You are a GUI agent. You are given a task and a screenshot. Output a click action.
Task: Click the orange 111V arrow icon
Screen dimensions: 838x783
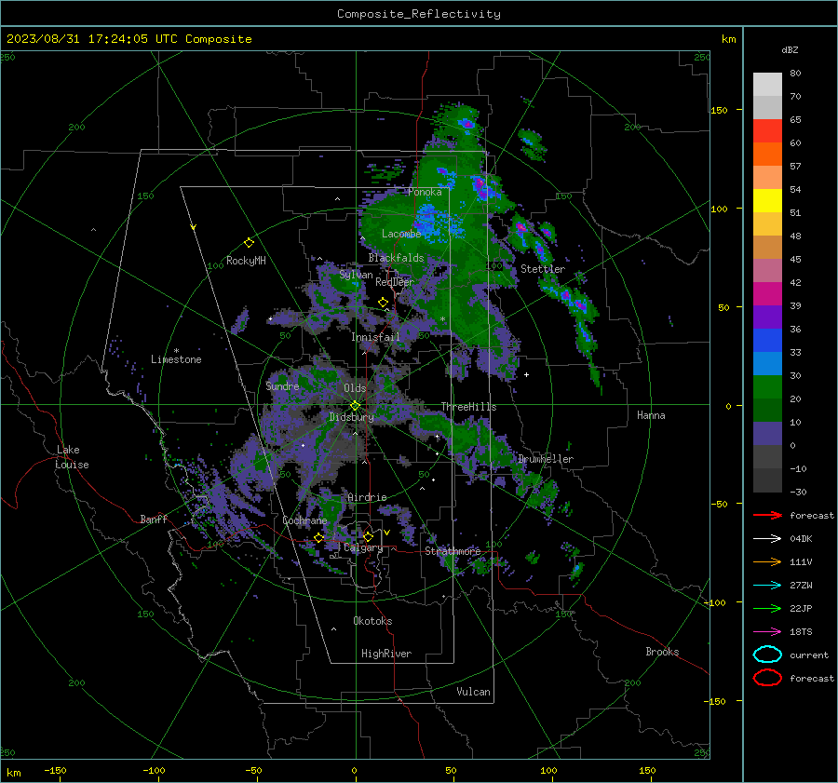point(767,561)
